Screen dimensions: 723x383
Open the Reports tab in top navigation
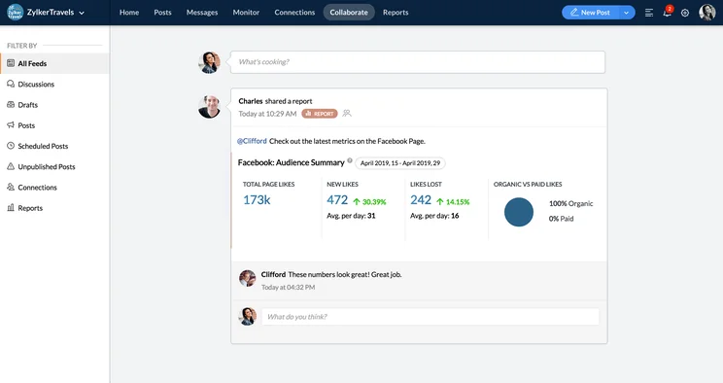pos(396,13)
